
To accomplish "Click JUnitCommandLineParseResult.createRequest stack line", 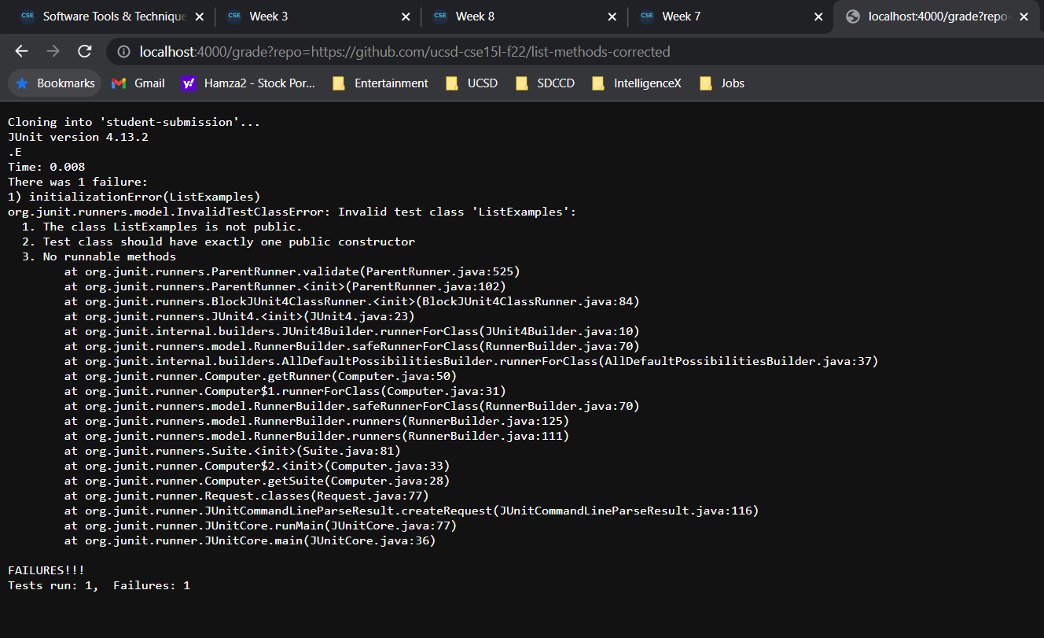I will click(412, 511).
